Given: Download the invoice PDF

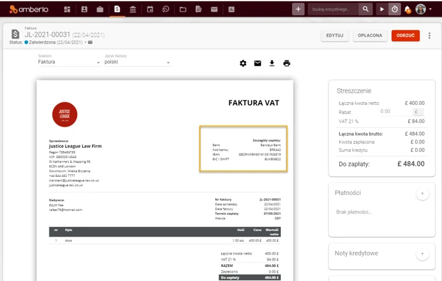Looking at the screenshot, I should 272,63.
